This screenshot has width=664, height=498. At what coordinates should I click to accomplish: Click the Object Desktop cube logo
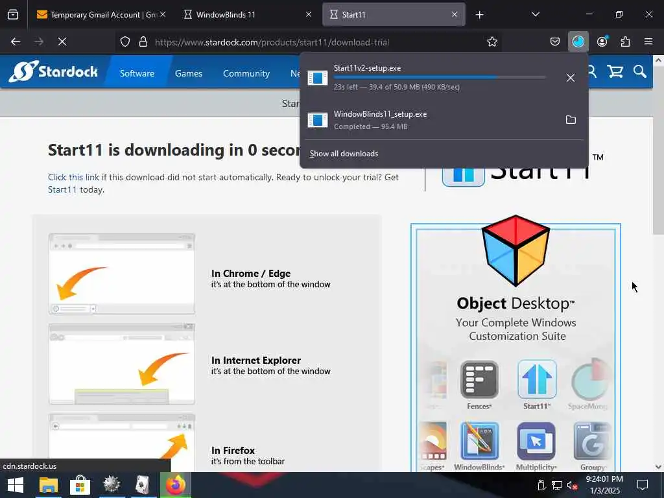(516, 251)
